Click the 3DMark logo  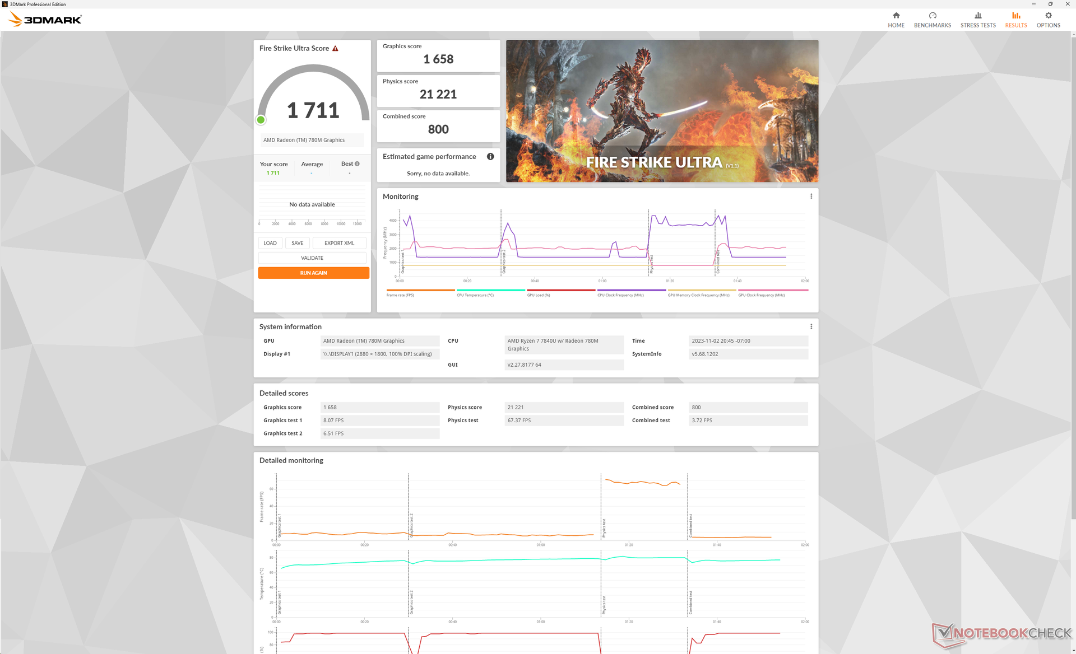[x=45, y=20]
